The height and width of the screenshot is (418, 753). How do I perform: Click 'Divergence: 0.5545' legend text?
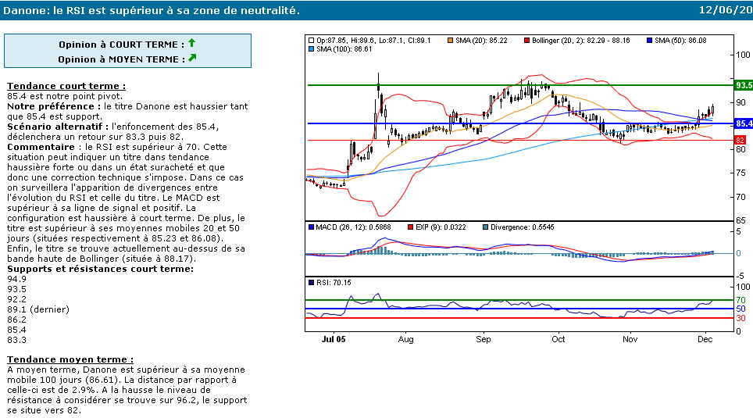pyautogui.click(x=523, y=227)
